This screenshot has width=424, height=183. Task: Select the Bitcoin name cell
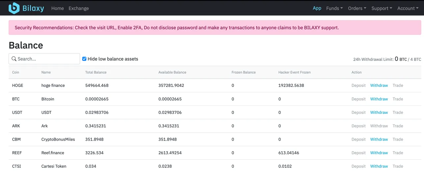point(48,99)
